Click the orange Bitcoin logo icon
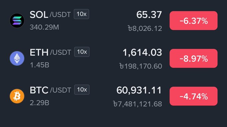Image resolution: width=227 pixels, height=127 pixels. click(17, 96)
